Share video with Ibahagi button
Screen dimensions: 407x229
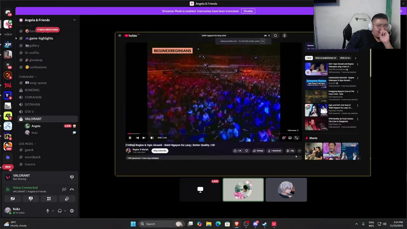258,151
